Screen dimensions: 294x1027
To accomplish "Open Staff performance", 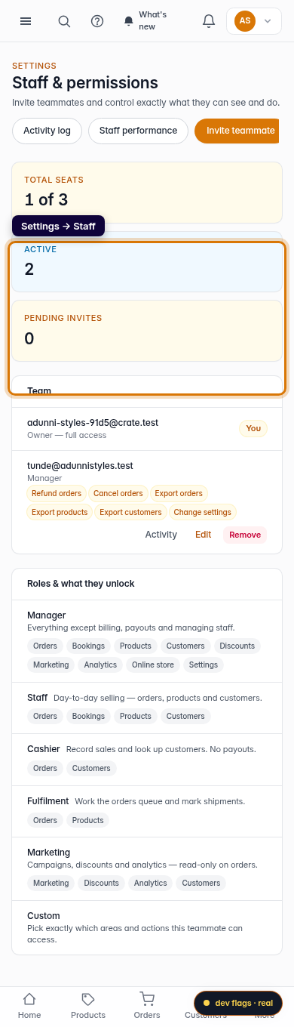I will [x=138, y=131].
